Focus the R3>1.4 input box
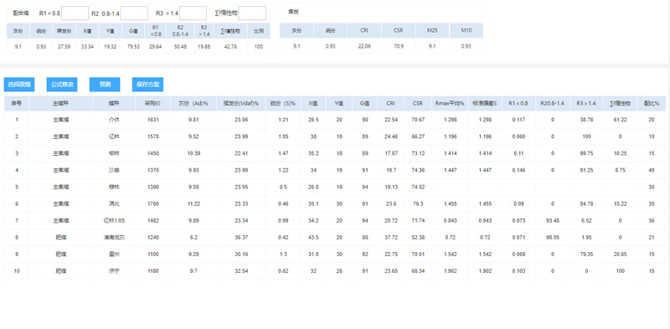The width and height of the screenshot is (670, 329). (193, 13)
